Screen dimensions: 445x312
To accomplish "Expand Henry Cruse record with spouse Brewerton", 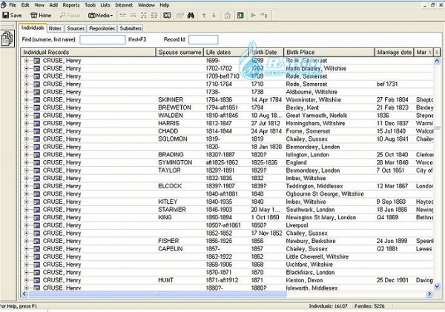I will [x=27, y=107].
